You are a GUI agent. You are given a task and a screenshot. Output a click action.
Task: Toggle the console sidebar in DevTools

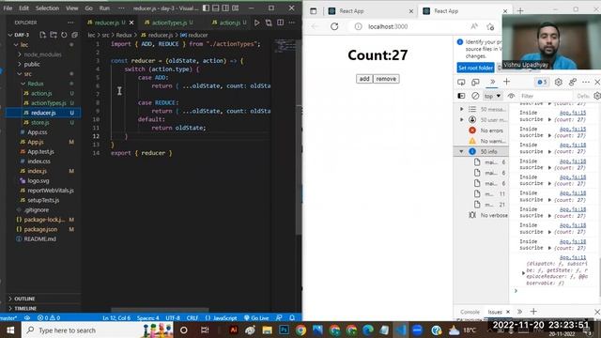(461, 96)
